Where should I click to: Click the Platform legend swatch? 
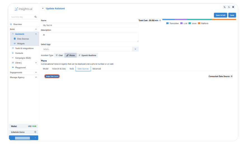(199, 23)
